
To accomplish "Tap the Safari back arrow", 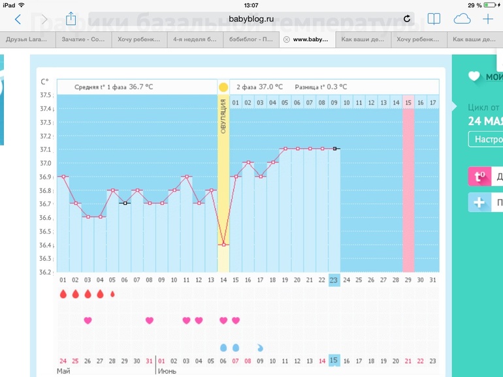I will coord(18,19).
